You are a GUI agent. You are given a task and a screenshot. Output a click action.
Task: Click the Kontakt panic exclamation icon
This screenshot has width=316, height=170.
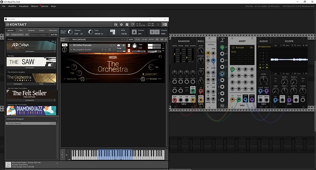(158, 25)
